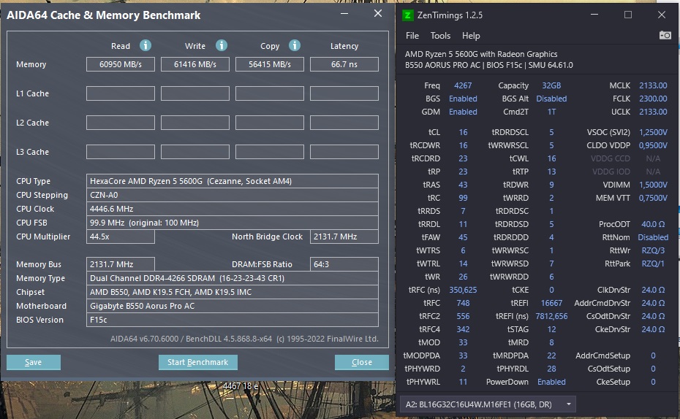Click the BGS Alt Disabled value

click(551, 99)
